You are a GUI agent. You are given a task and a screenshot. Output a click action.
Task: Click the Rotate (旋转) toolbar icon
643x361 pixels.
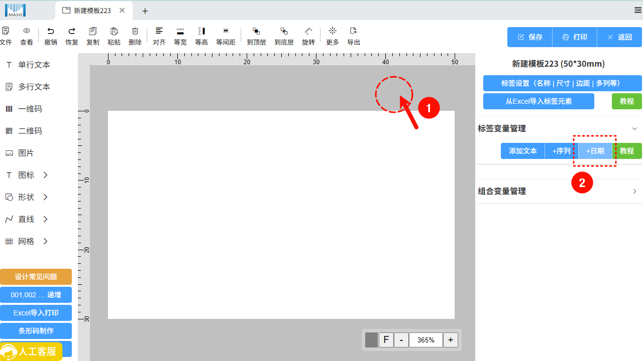(x=308, y=31)
